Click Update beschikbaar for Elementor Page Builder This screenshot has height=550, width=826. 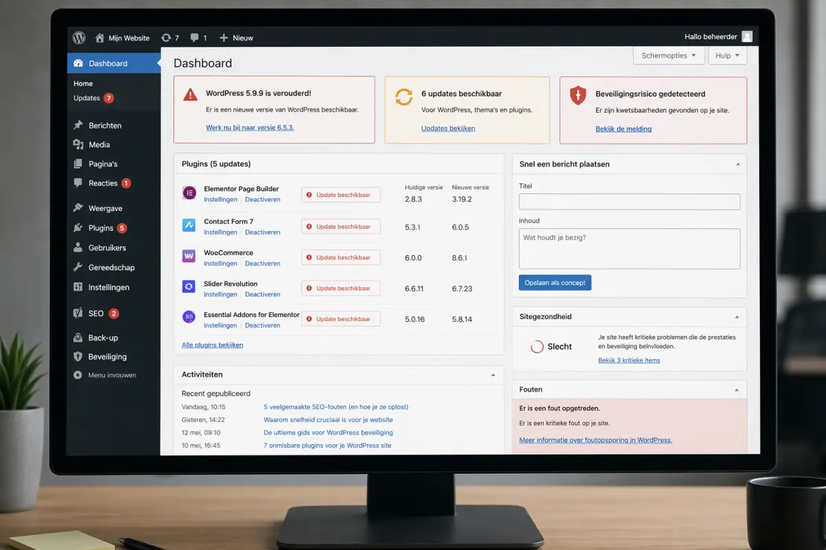click(x=341, y=195)
